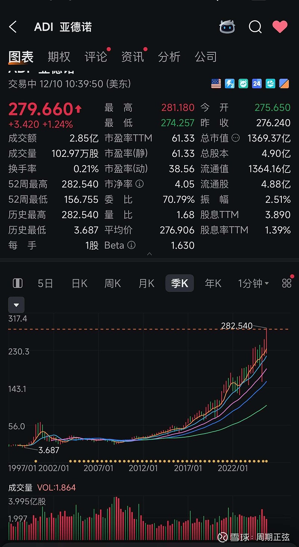
Task: Tap the Beta value 1.630
Action: [183, 245]
